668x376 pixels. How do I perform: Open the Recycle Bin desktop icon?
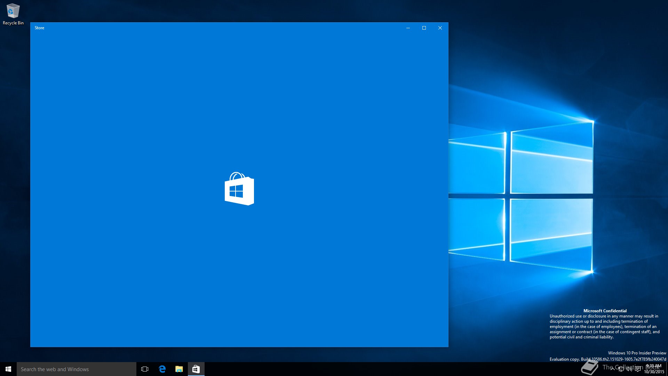(x=13, y=14)
